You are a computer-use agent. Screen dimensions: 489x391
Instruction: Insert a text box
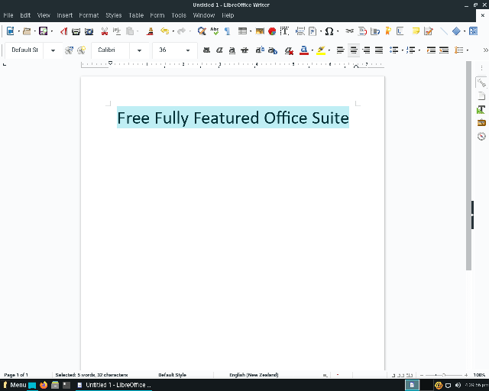tap(284, 31)
